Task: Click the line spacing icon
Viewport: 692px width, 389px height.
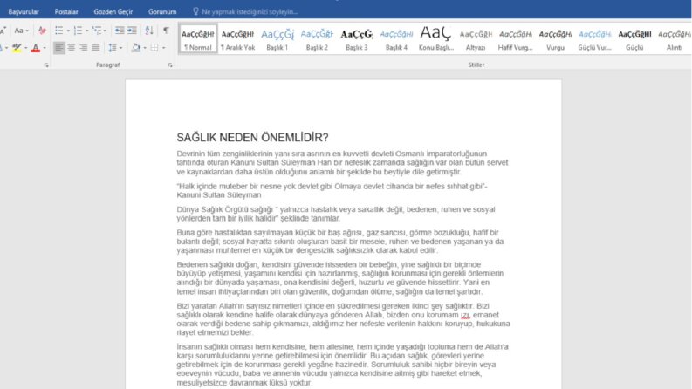Action: tap(112, 48)
